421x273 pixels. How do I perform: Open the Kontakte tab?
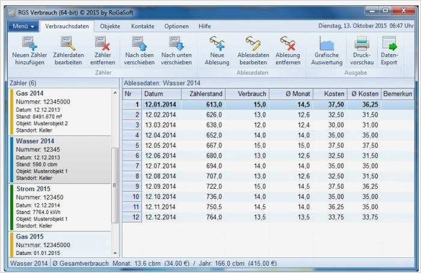point(143,26)
